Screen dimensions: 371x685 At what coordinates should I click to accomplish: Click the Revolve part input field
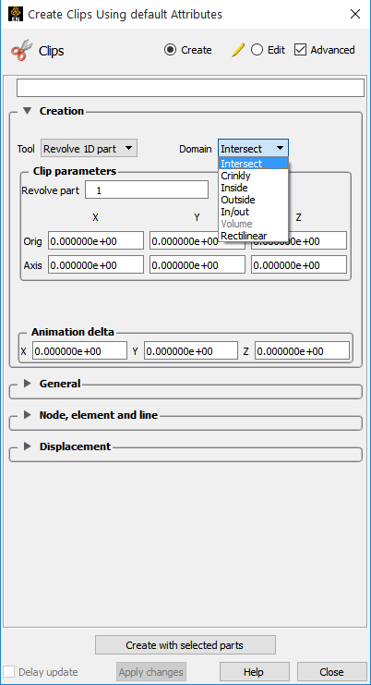click(x=147, y=190)
